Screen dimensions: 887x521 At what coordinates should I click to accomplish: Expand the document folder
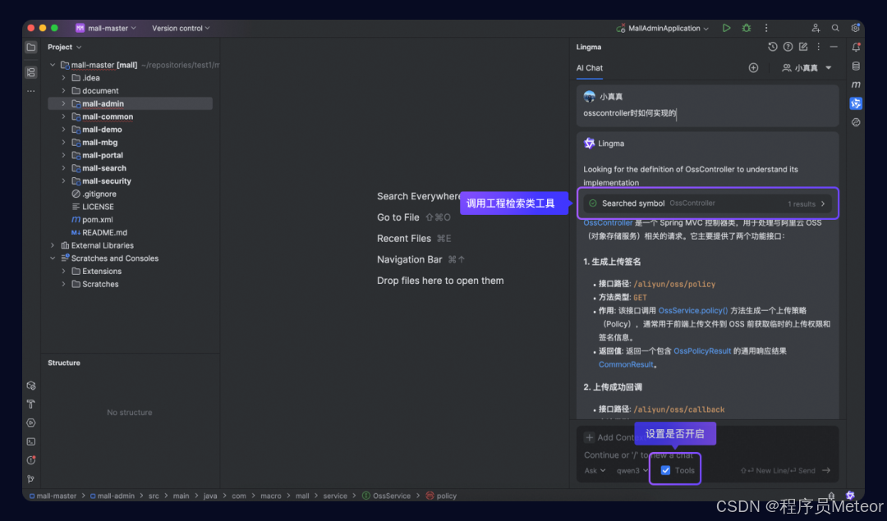click(x=63, y=90)
